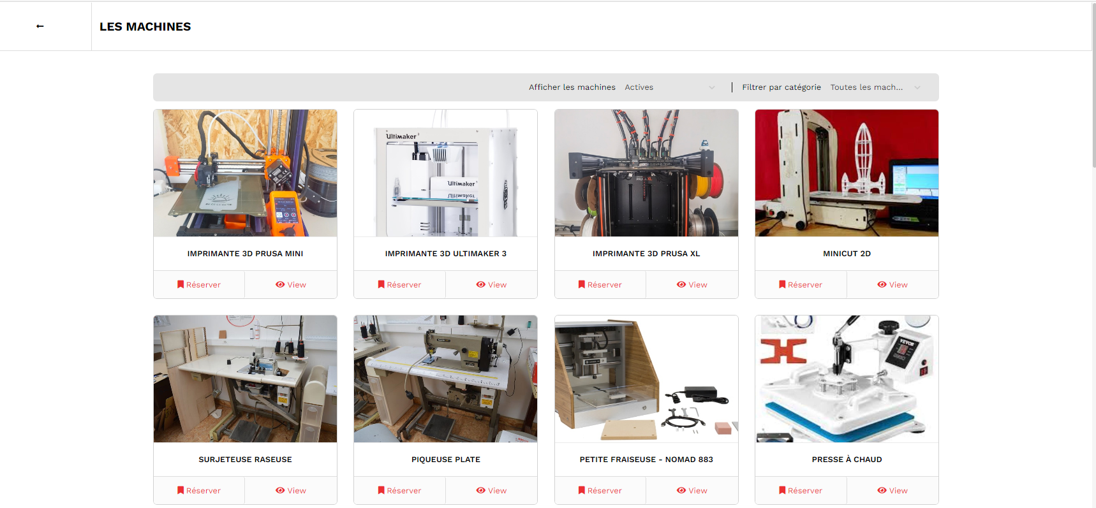Select the title MINICUT 2D
Screen dimensions: 1096x508
pos(847,254)
